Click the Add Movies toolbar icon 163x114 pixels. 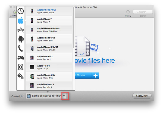point(15,12)
